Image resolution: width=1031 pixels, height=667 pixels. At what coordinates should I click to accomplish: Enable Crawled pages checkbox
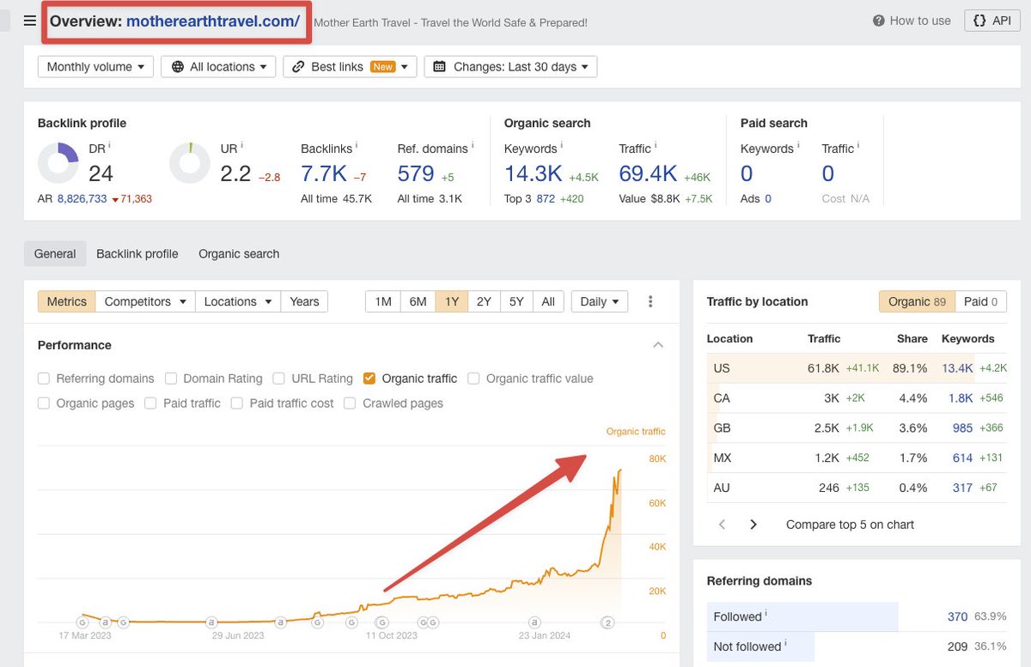[x=350, y=403]
